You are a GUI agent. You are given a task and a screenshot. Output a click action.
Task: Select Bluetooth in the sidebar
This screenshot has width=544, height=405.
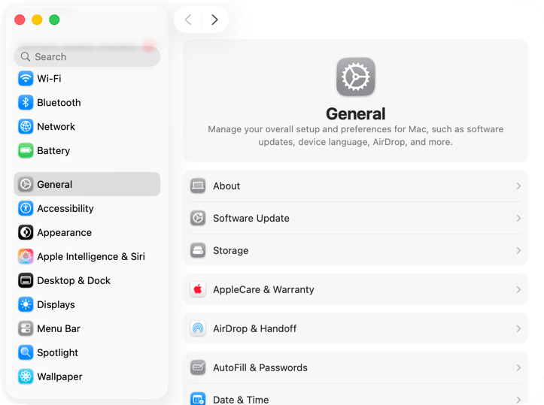point(87,102)
